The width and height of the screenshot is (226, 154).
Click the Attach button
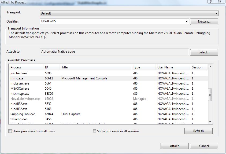(x=175, y=146)
